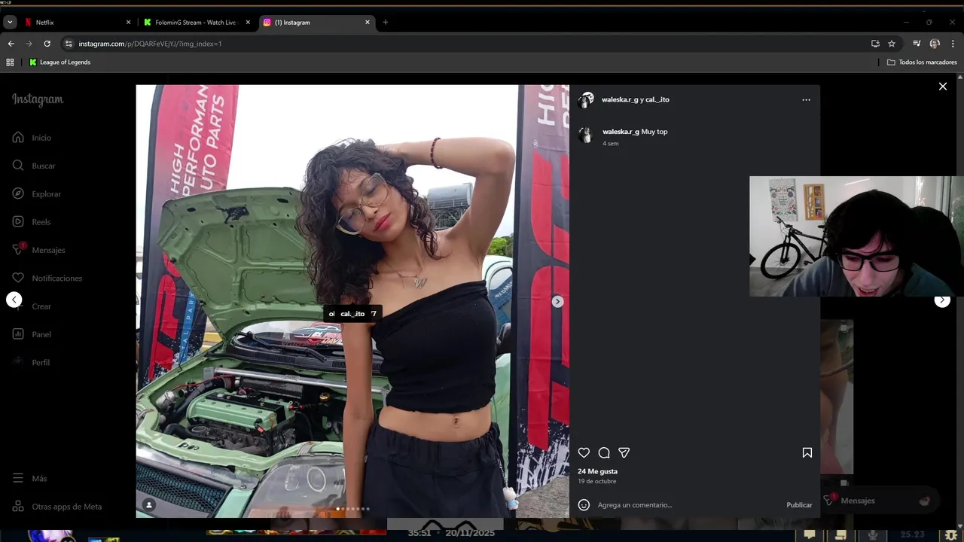Image resolution: width=964 pixels, height=542 pixels.
Task: Like the post with heart icon
Action: click(x=584, y=452)
